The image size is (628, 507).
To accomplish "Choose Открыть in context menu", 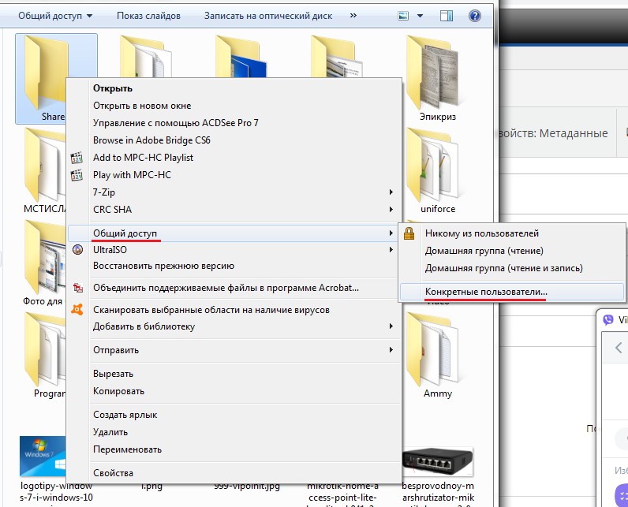I will (x=234, y=88).
